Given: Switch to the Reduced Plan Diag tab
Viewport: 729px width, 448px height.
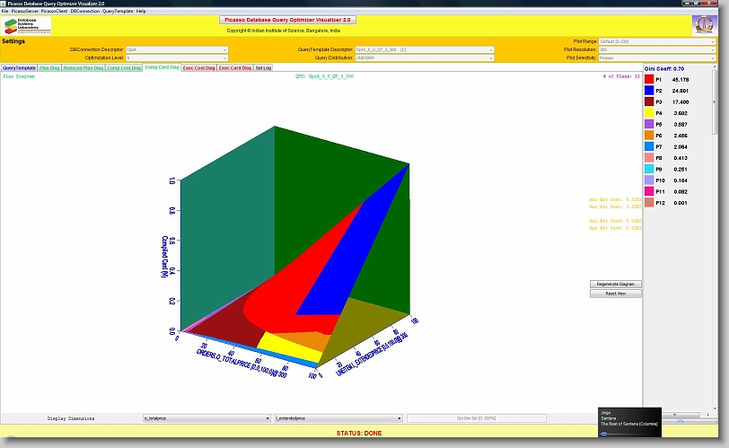Looking at the screenshot, I should (84, 67).
